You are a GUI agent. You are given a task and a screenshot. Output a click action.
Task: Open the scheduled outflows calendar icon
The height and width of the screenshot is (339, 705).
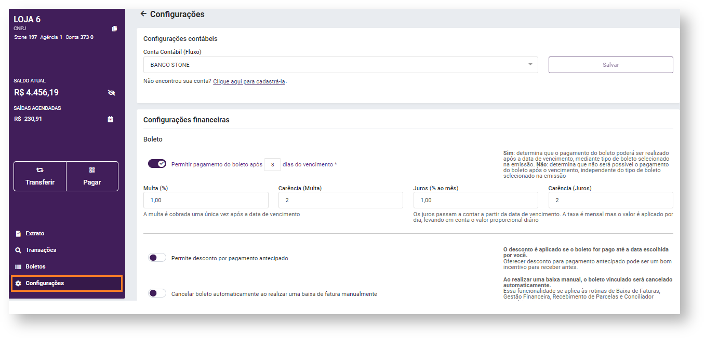[110, 119]
